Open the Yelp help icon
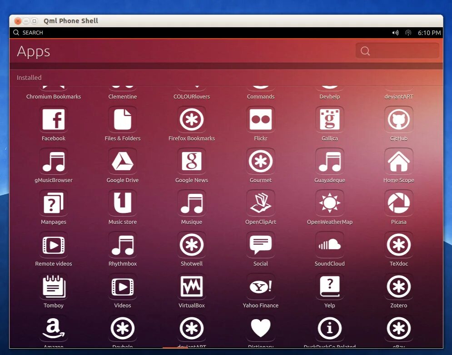 point(329,286)
